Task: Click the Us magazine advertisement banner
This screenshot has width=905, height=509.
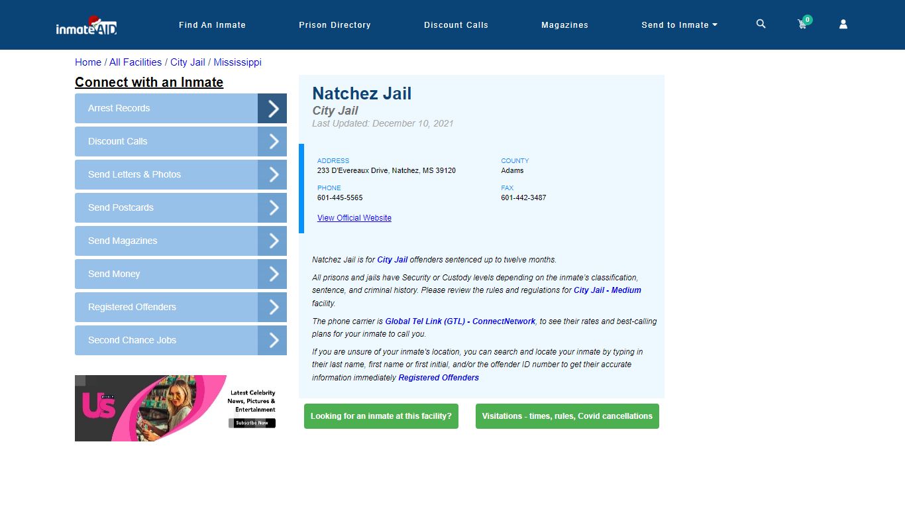Action: (181, 408)
